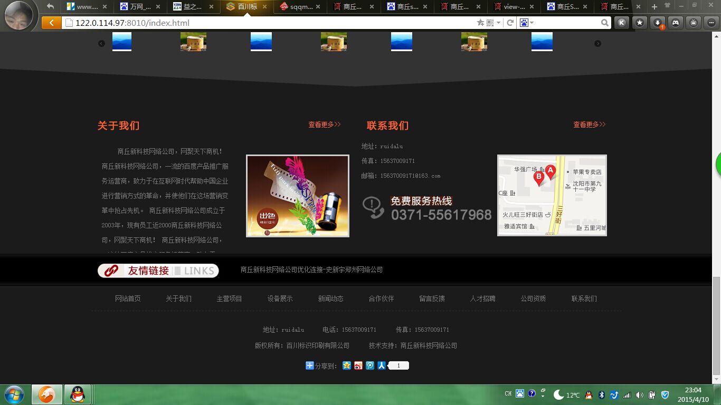The image size is (721, 405).
Task: Open Windows Start menu orb
Action: (14, 394)
